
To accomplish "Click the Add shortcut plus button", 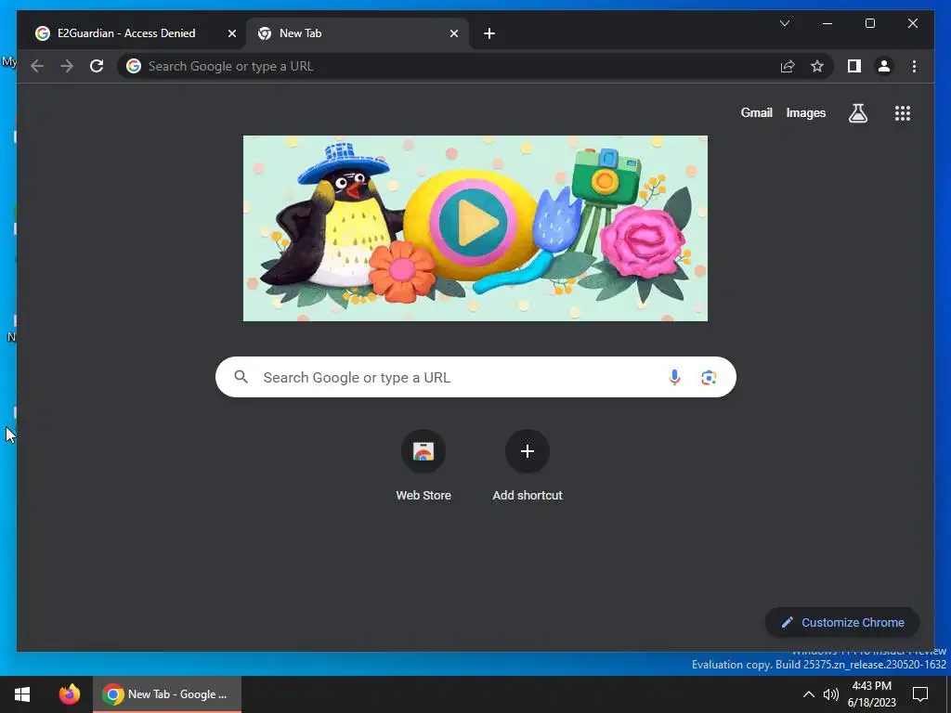I will click(528, 451).
